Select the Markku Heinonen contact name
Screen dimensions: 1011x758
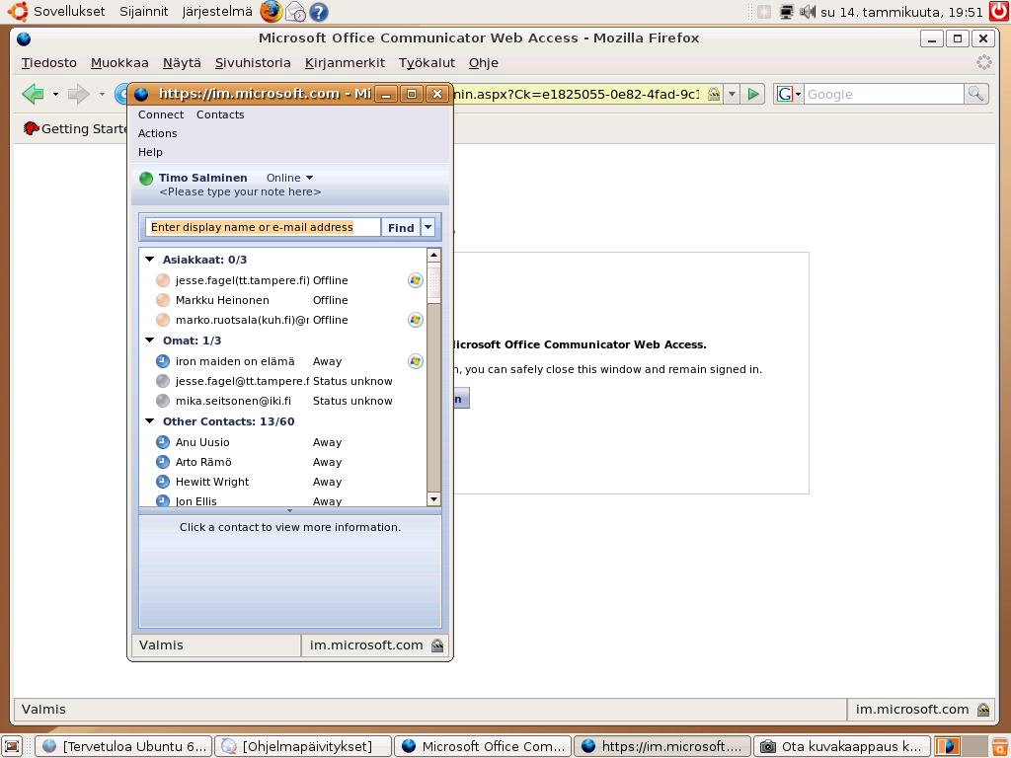[222, 300]
